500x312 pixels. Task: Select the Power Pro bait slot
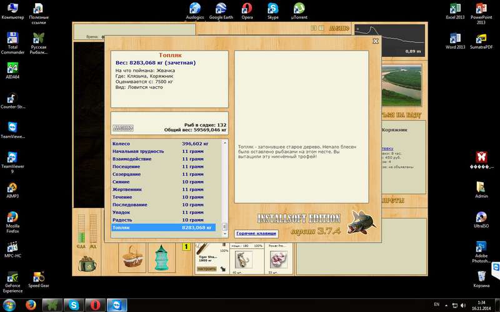tap(278, 259)
